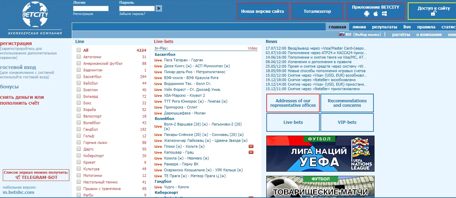
Task: Click the Android app icon
Action: [x=367, y=14]
